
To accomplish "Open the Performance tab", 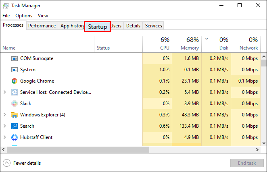I will point(42,26).
